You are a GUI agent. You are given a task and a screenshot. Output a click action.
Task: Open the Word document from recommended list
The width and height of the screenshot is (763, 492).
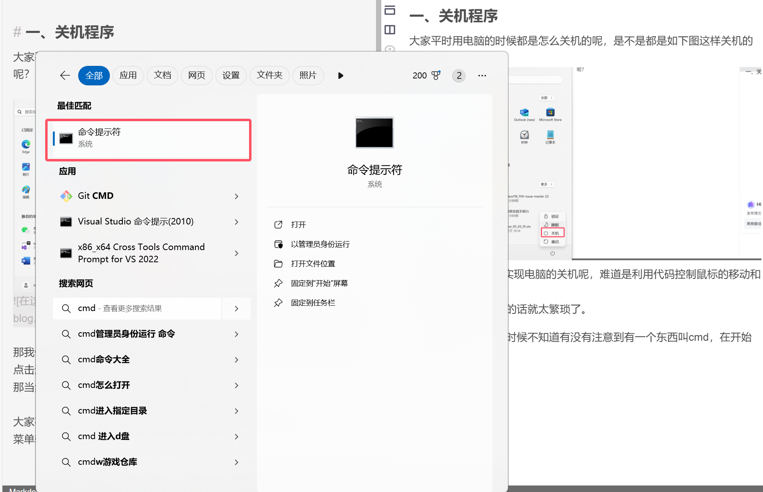(x=25, y=261)
